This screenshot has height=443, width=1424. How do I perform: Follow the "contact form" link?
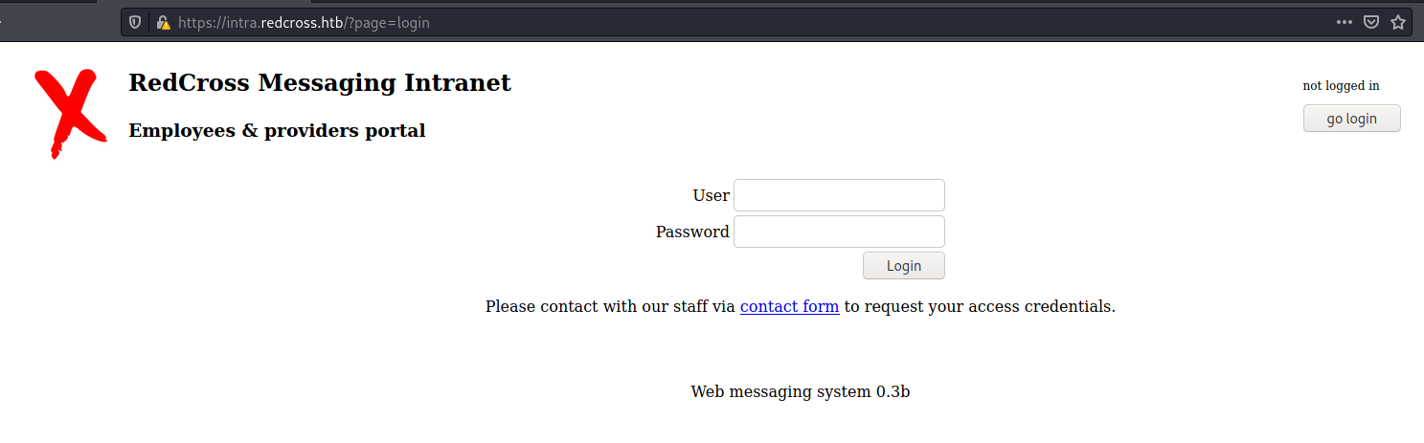(x=790, y=307)
